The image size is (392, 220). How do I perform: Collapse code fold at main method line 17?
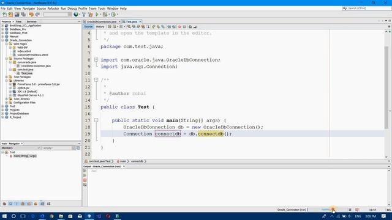coord(96,120)
